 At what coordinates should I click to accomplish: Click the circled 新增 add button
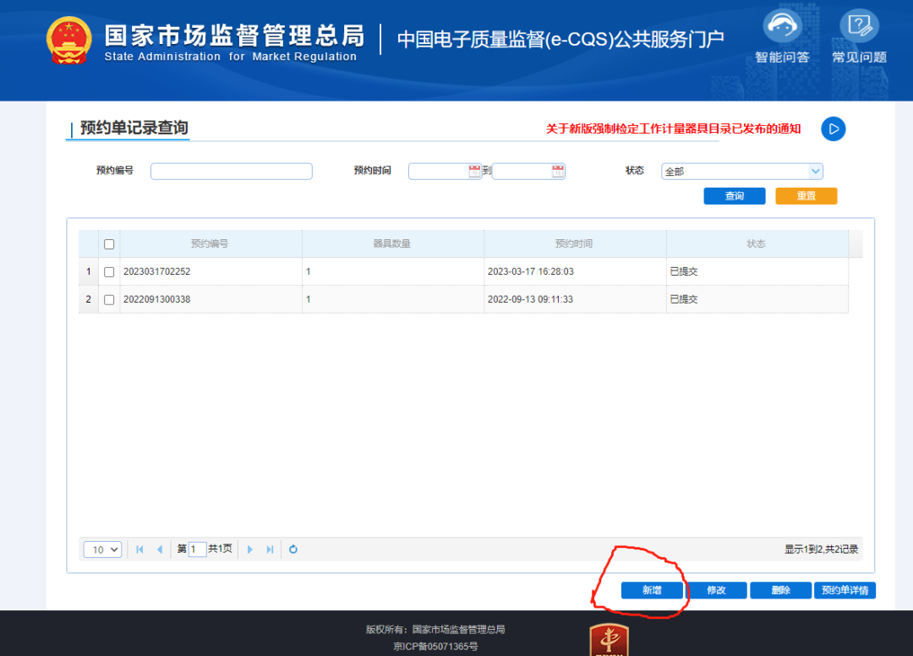click(652, 590)
